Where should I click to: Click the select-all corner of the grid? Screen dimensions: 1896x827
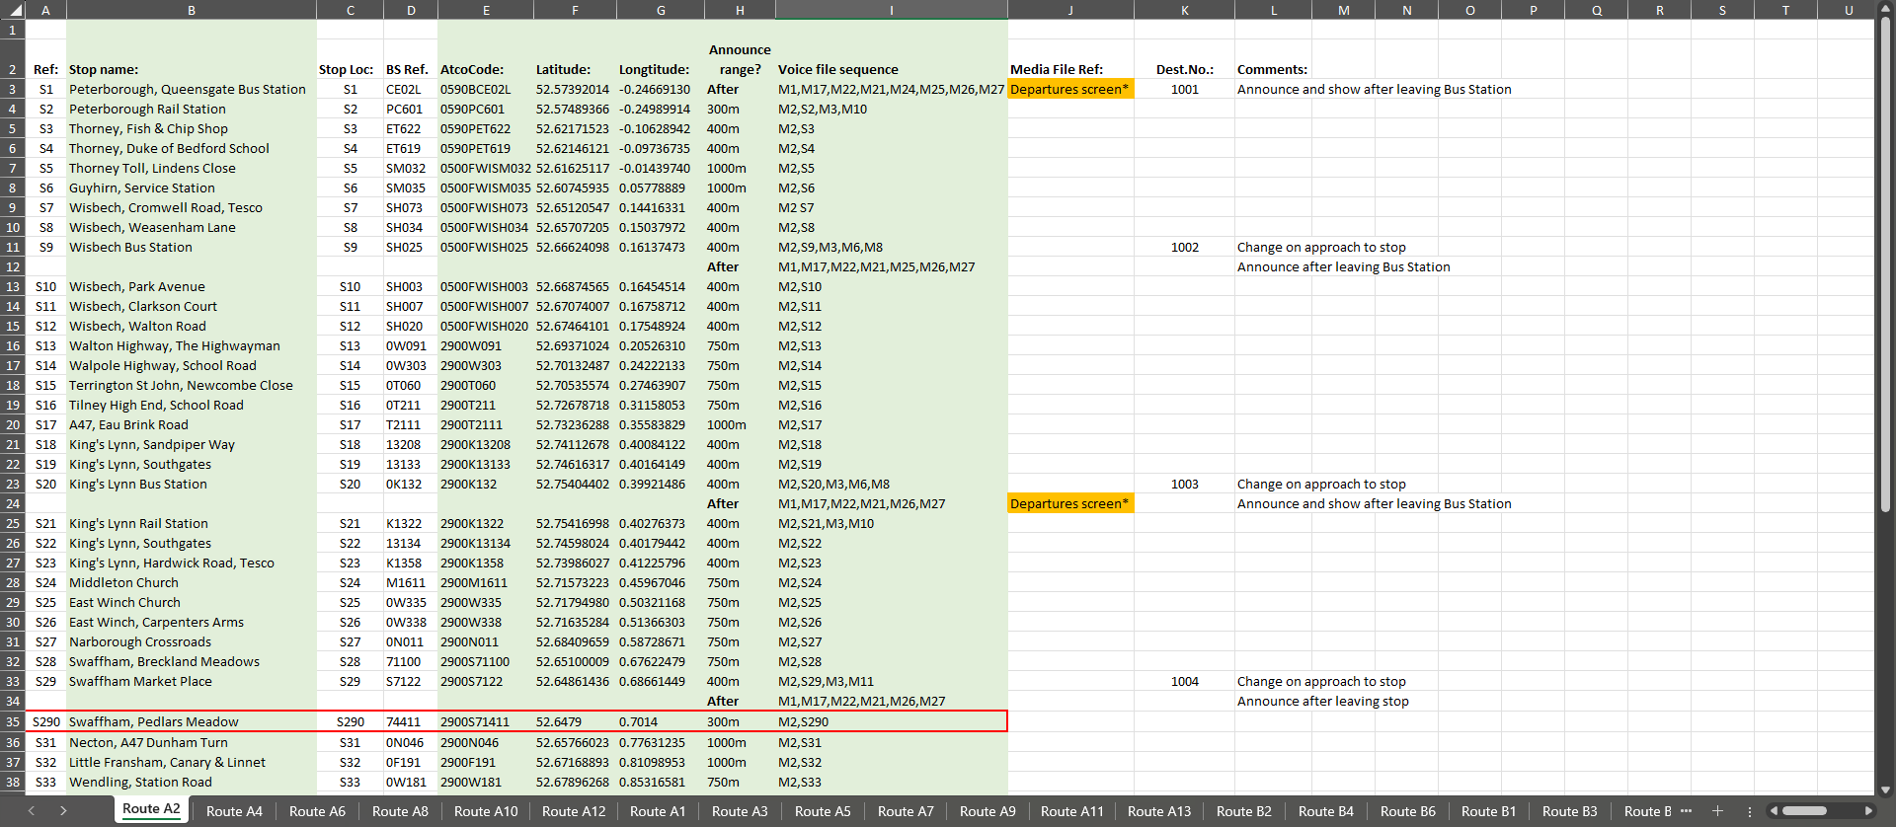(12, 10)
